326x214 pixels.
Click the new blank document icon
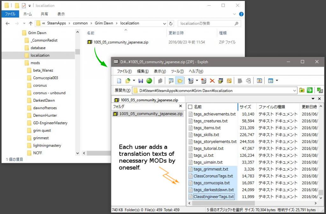pos(119,81)
